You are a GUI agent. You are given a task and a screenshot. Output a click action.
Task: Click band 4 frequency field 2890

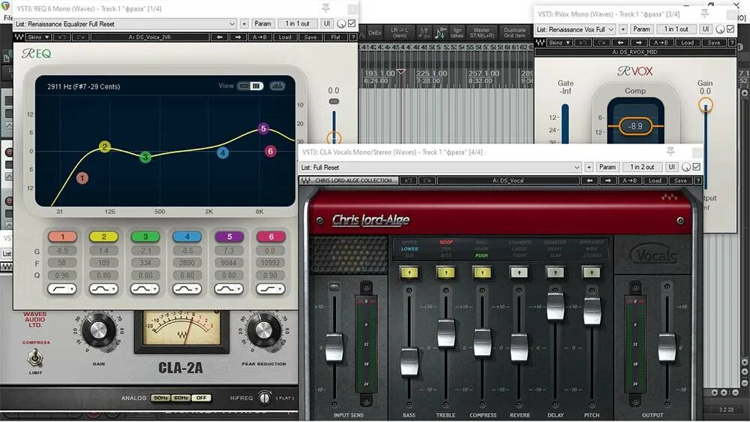coord(187,263)
